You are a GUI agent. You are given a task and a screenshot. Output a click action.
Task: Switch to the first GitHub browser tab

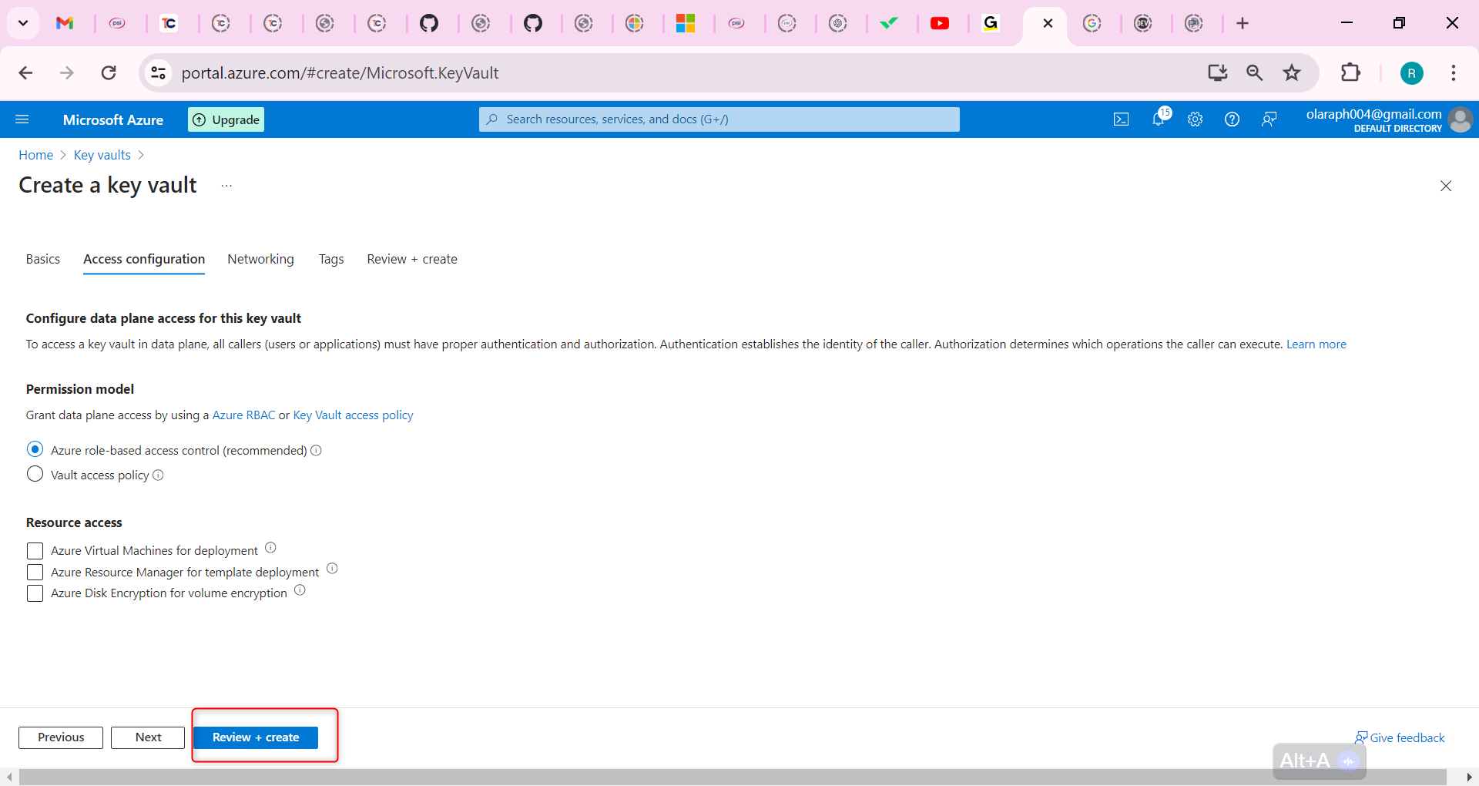pos(428,23)
